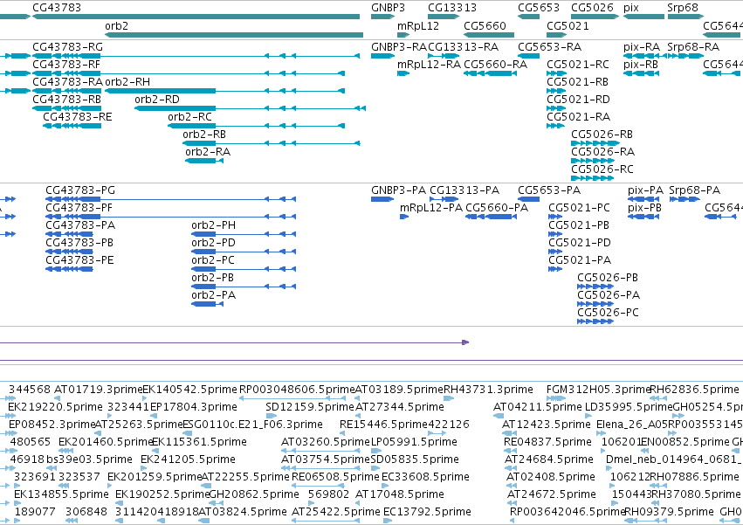Click EST label RP003048606.5prime
The height and width of the screenshot is (525, 743).
(x=297, y=390)
